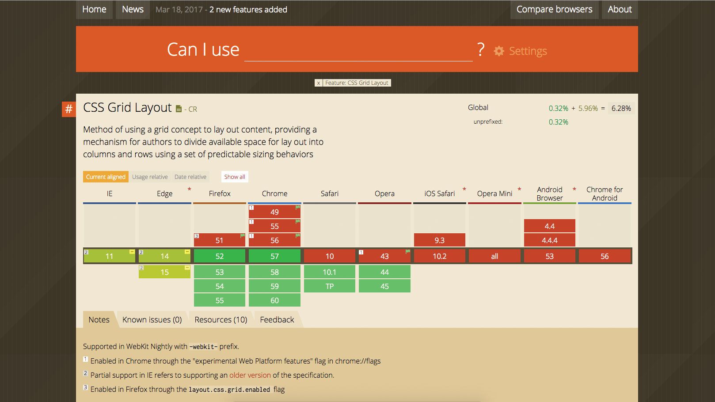Enable the Date relative view
This screenshot has width=715, height=402.
[190, 177]
